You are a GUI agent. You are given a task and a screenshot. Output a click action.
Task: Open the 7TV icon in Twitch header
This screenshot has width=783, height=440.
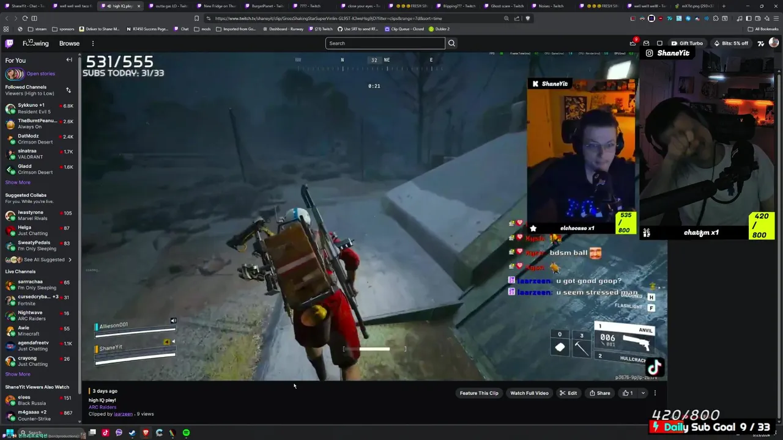pyautogui.click(x=761, y=43)
